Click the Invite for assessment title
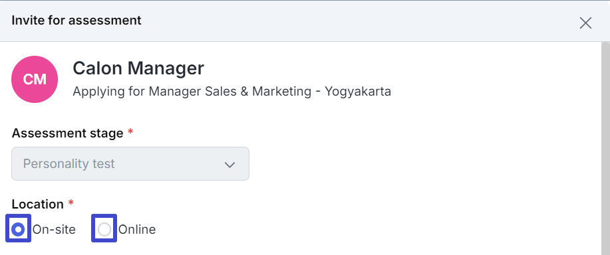Image resolution: width=610 pixels, height=255 pixels. [x=76, y=20]
